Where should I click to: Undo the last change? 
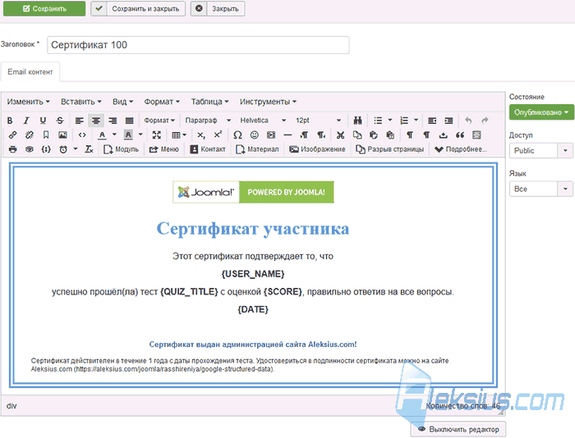click(x=468, y=121)
